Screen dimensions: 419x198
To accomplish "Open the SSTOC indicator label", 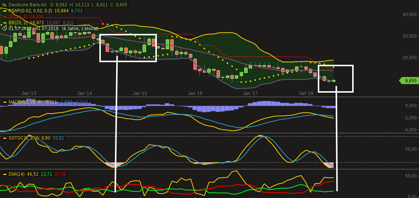I will 24,138.
